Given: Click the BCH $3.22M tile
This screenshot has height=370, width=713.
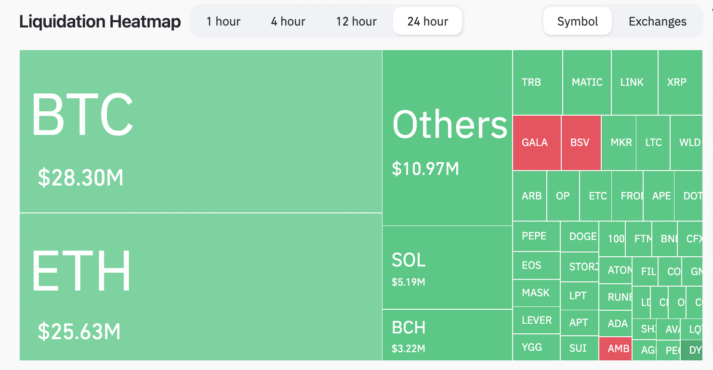Looking at the screenshot, I should click(447, 335).
